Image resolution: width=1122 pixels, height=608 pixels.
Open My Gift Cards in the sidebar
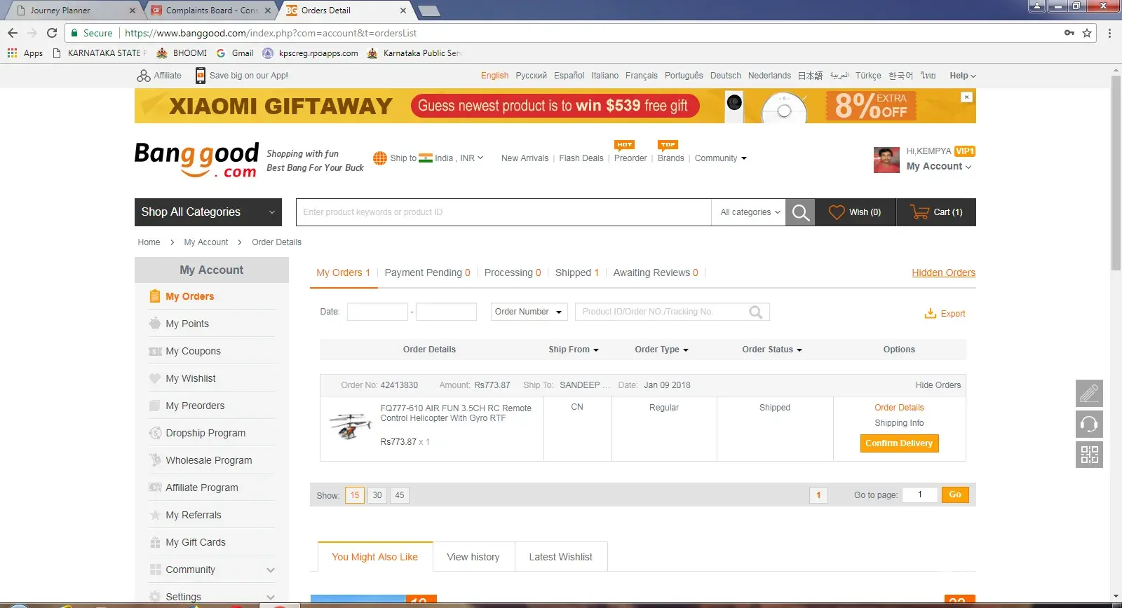coord(196,542)
